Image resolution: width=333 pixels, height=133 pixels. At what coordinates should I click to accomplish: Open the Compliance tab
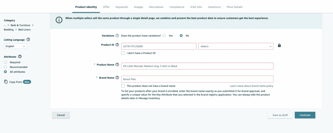(177, 7)
